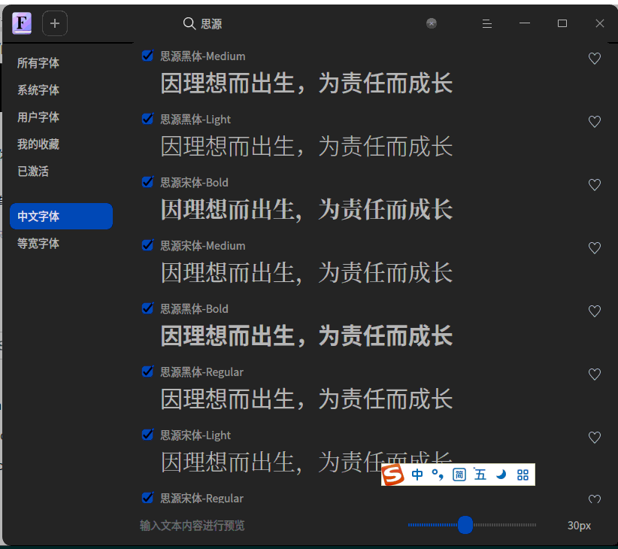The height and width of the screenshot is (549, 618).
Task: Click the 思源宋体-Regular font name
Action: tap(201, 498)
